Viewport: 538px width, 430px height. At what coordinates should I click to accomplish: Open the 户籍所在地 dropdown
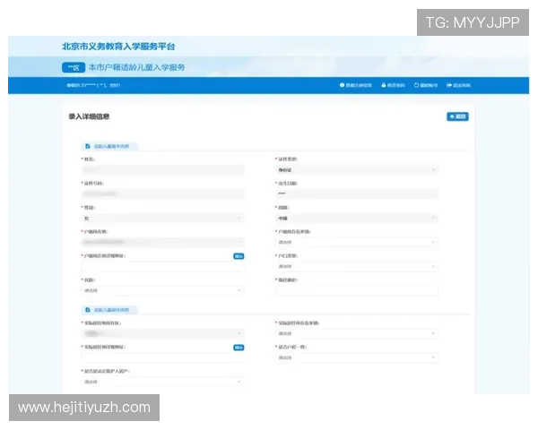tap(162, 242)
